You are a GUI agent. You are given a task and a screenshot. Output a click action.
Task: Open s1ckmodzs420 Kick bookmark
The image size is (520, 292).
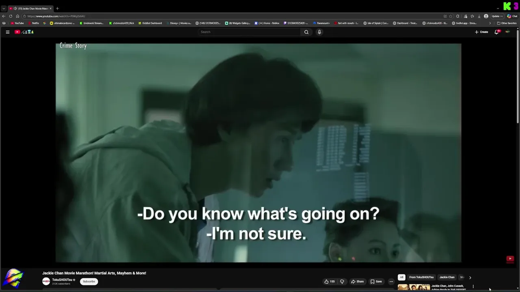(121, 23)
